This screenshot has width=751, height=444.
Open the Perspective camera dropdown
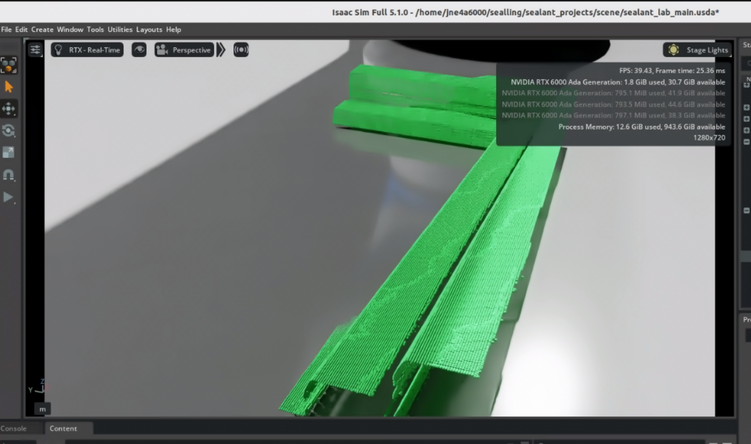click(x=184, y=50)
